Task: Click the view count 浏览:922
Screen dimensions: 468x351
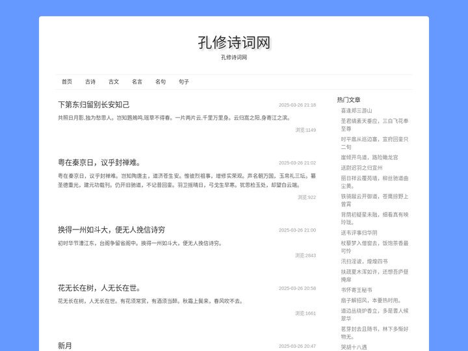Action: (307, 198)
